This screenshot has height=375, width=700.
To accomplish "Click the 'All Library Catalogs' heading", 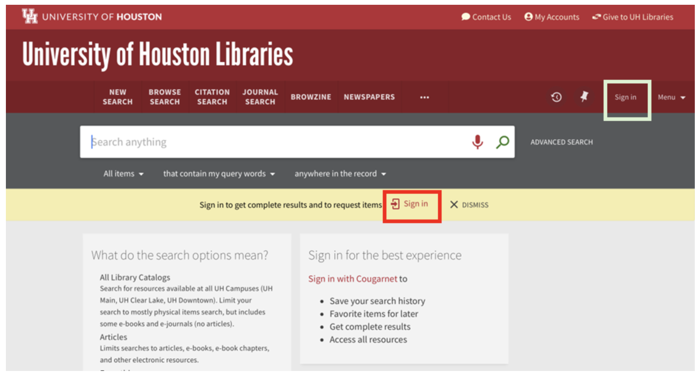I will click(135, 278).
